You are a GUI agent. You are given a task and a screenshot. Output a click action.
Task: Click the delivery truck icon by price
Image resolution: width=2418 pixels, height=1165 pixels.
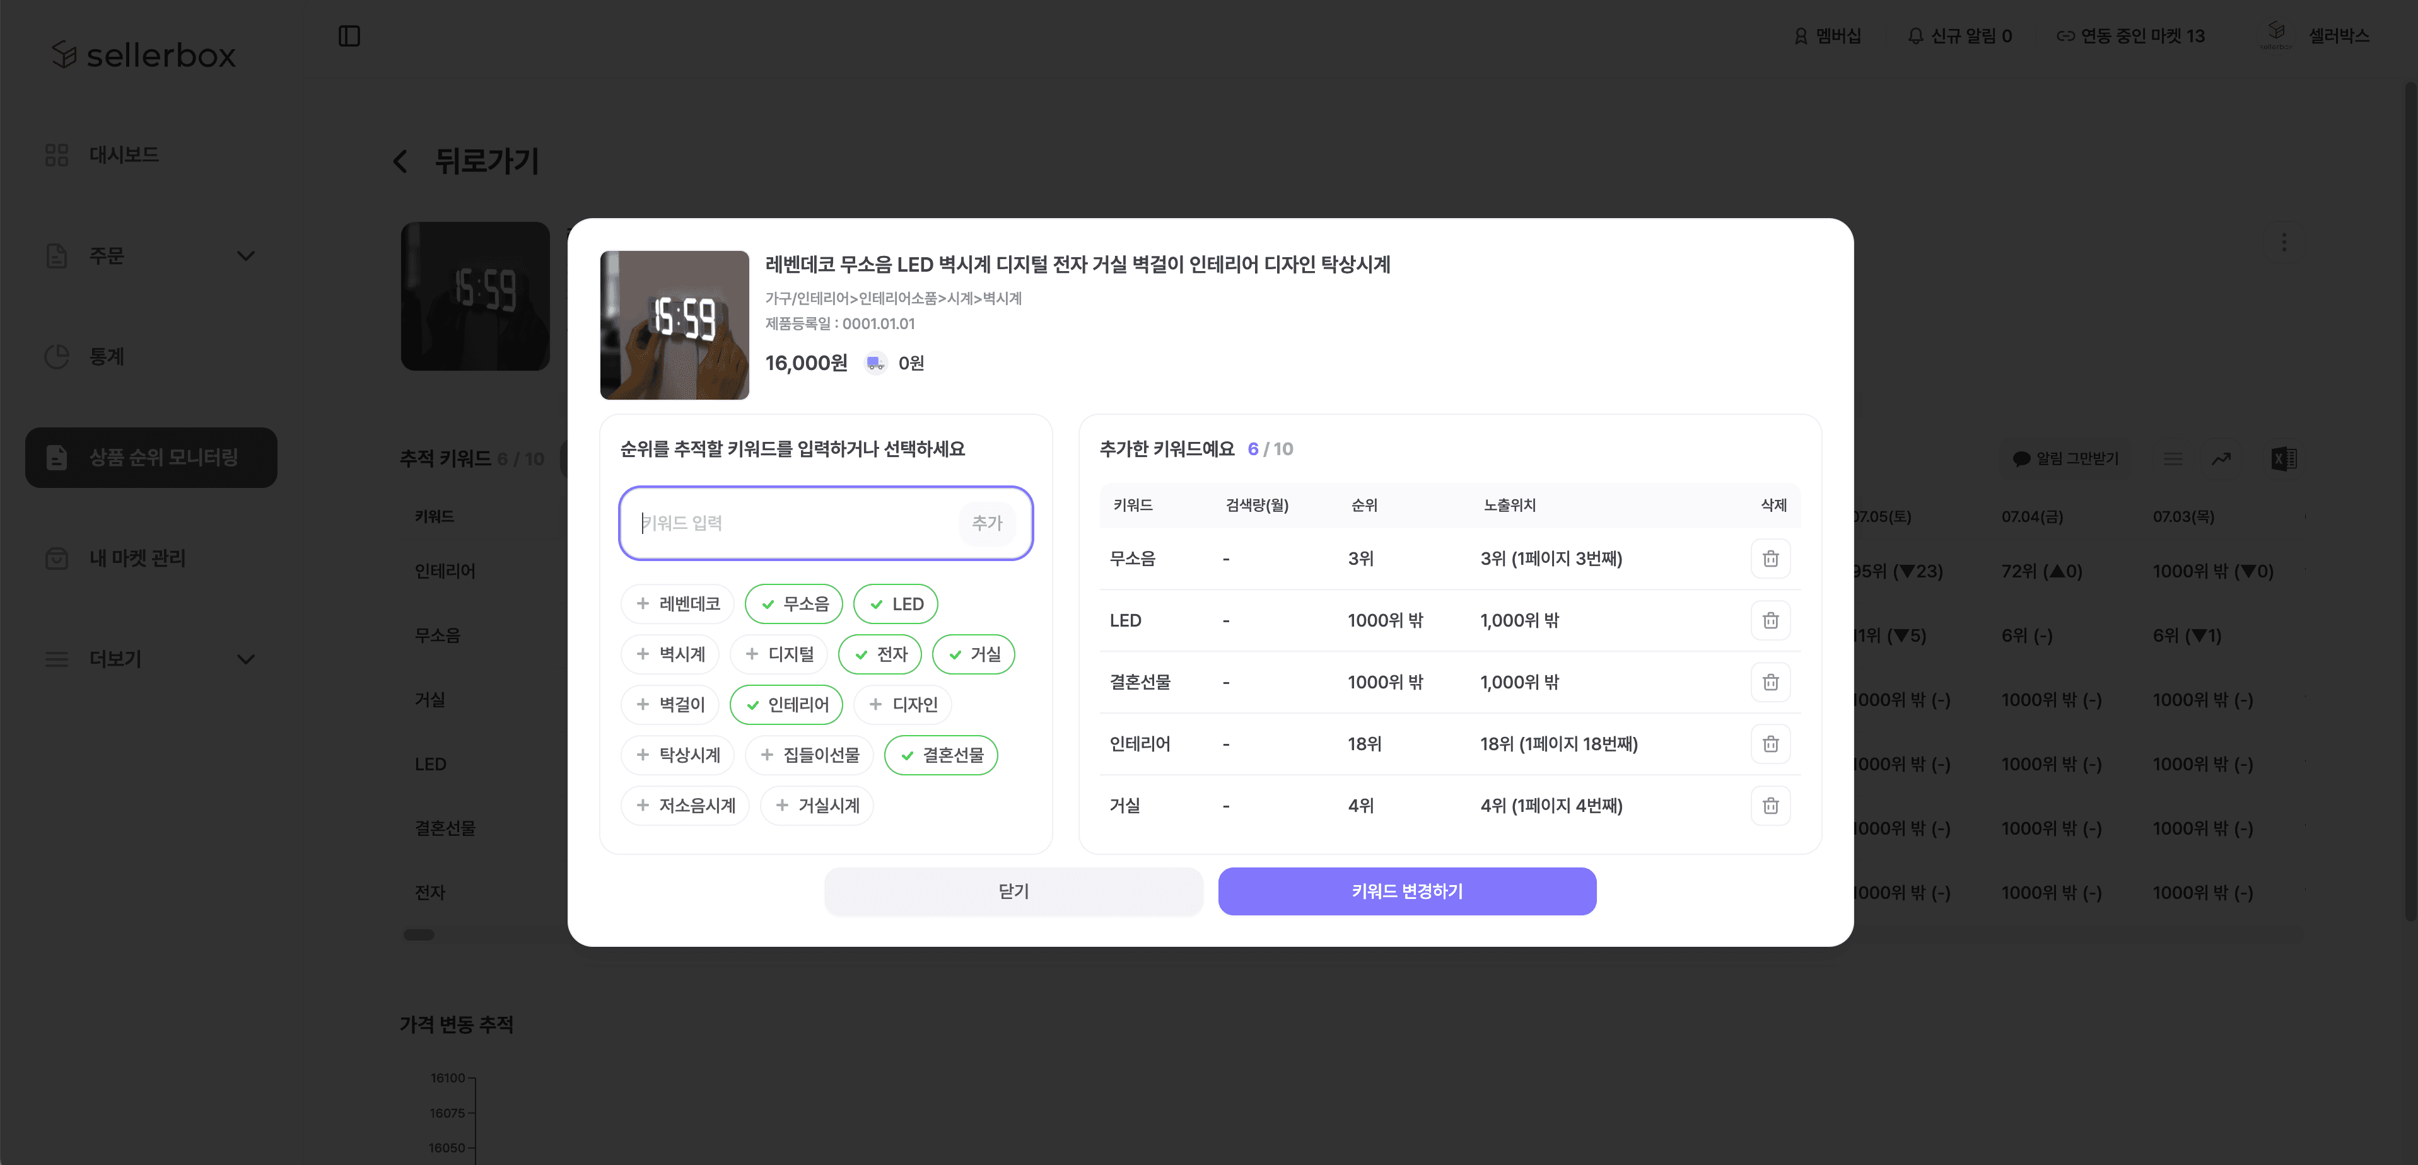point(875,363)
